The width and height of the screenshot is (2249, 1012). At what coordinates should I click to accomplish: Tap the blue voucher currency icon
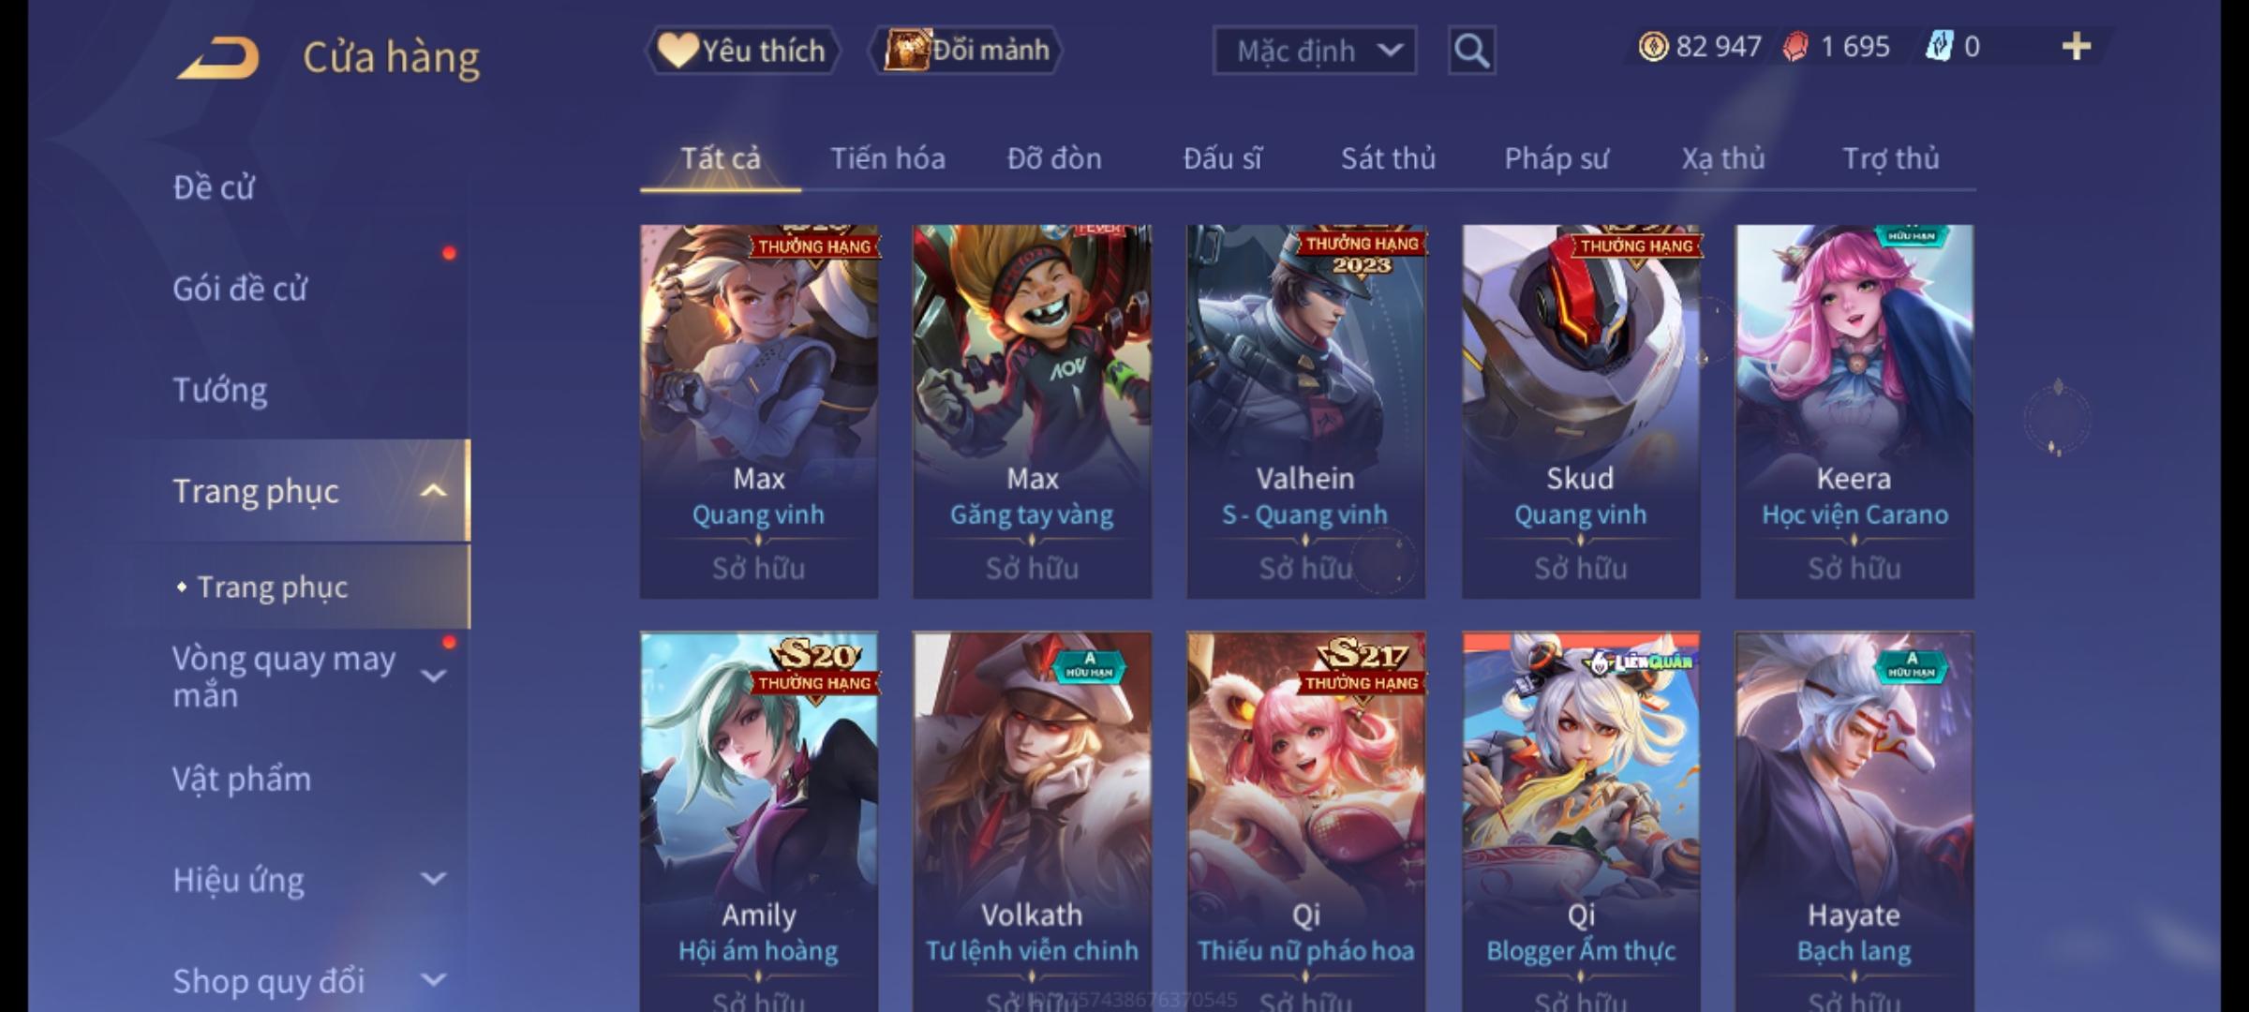(x=1938, y=46)
